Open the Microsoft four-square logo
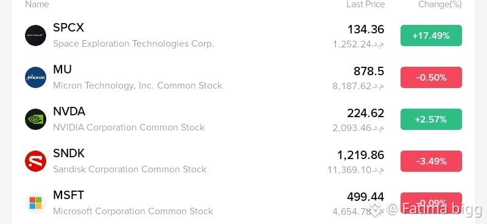 tap(35, 203)
